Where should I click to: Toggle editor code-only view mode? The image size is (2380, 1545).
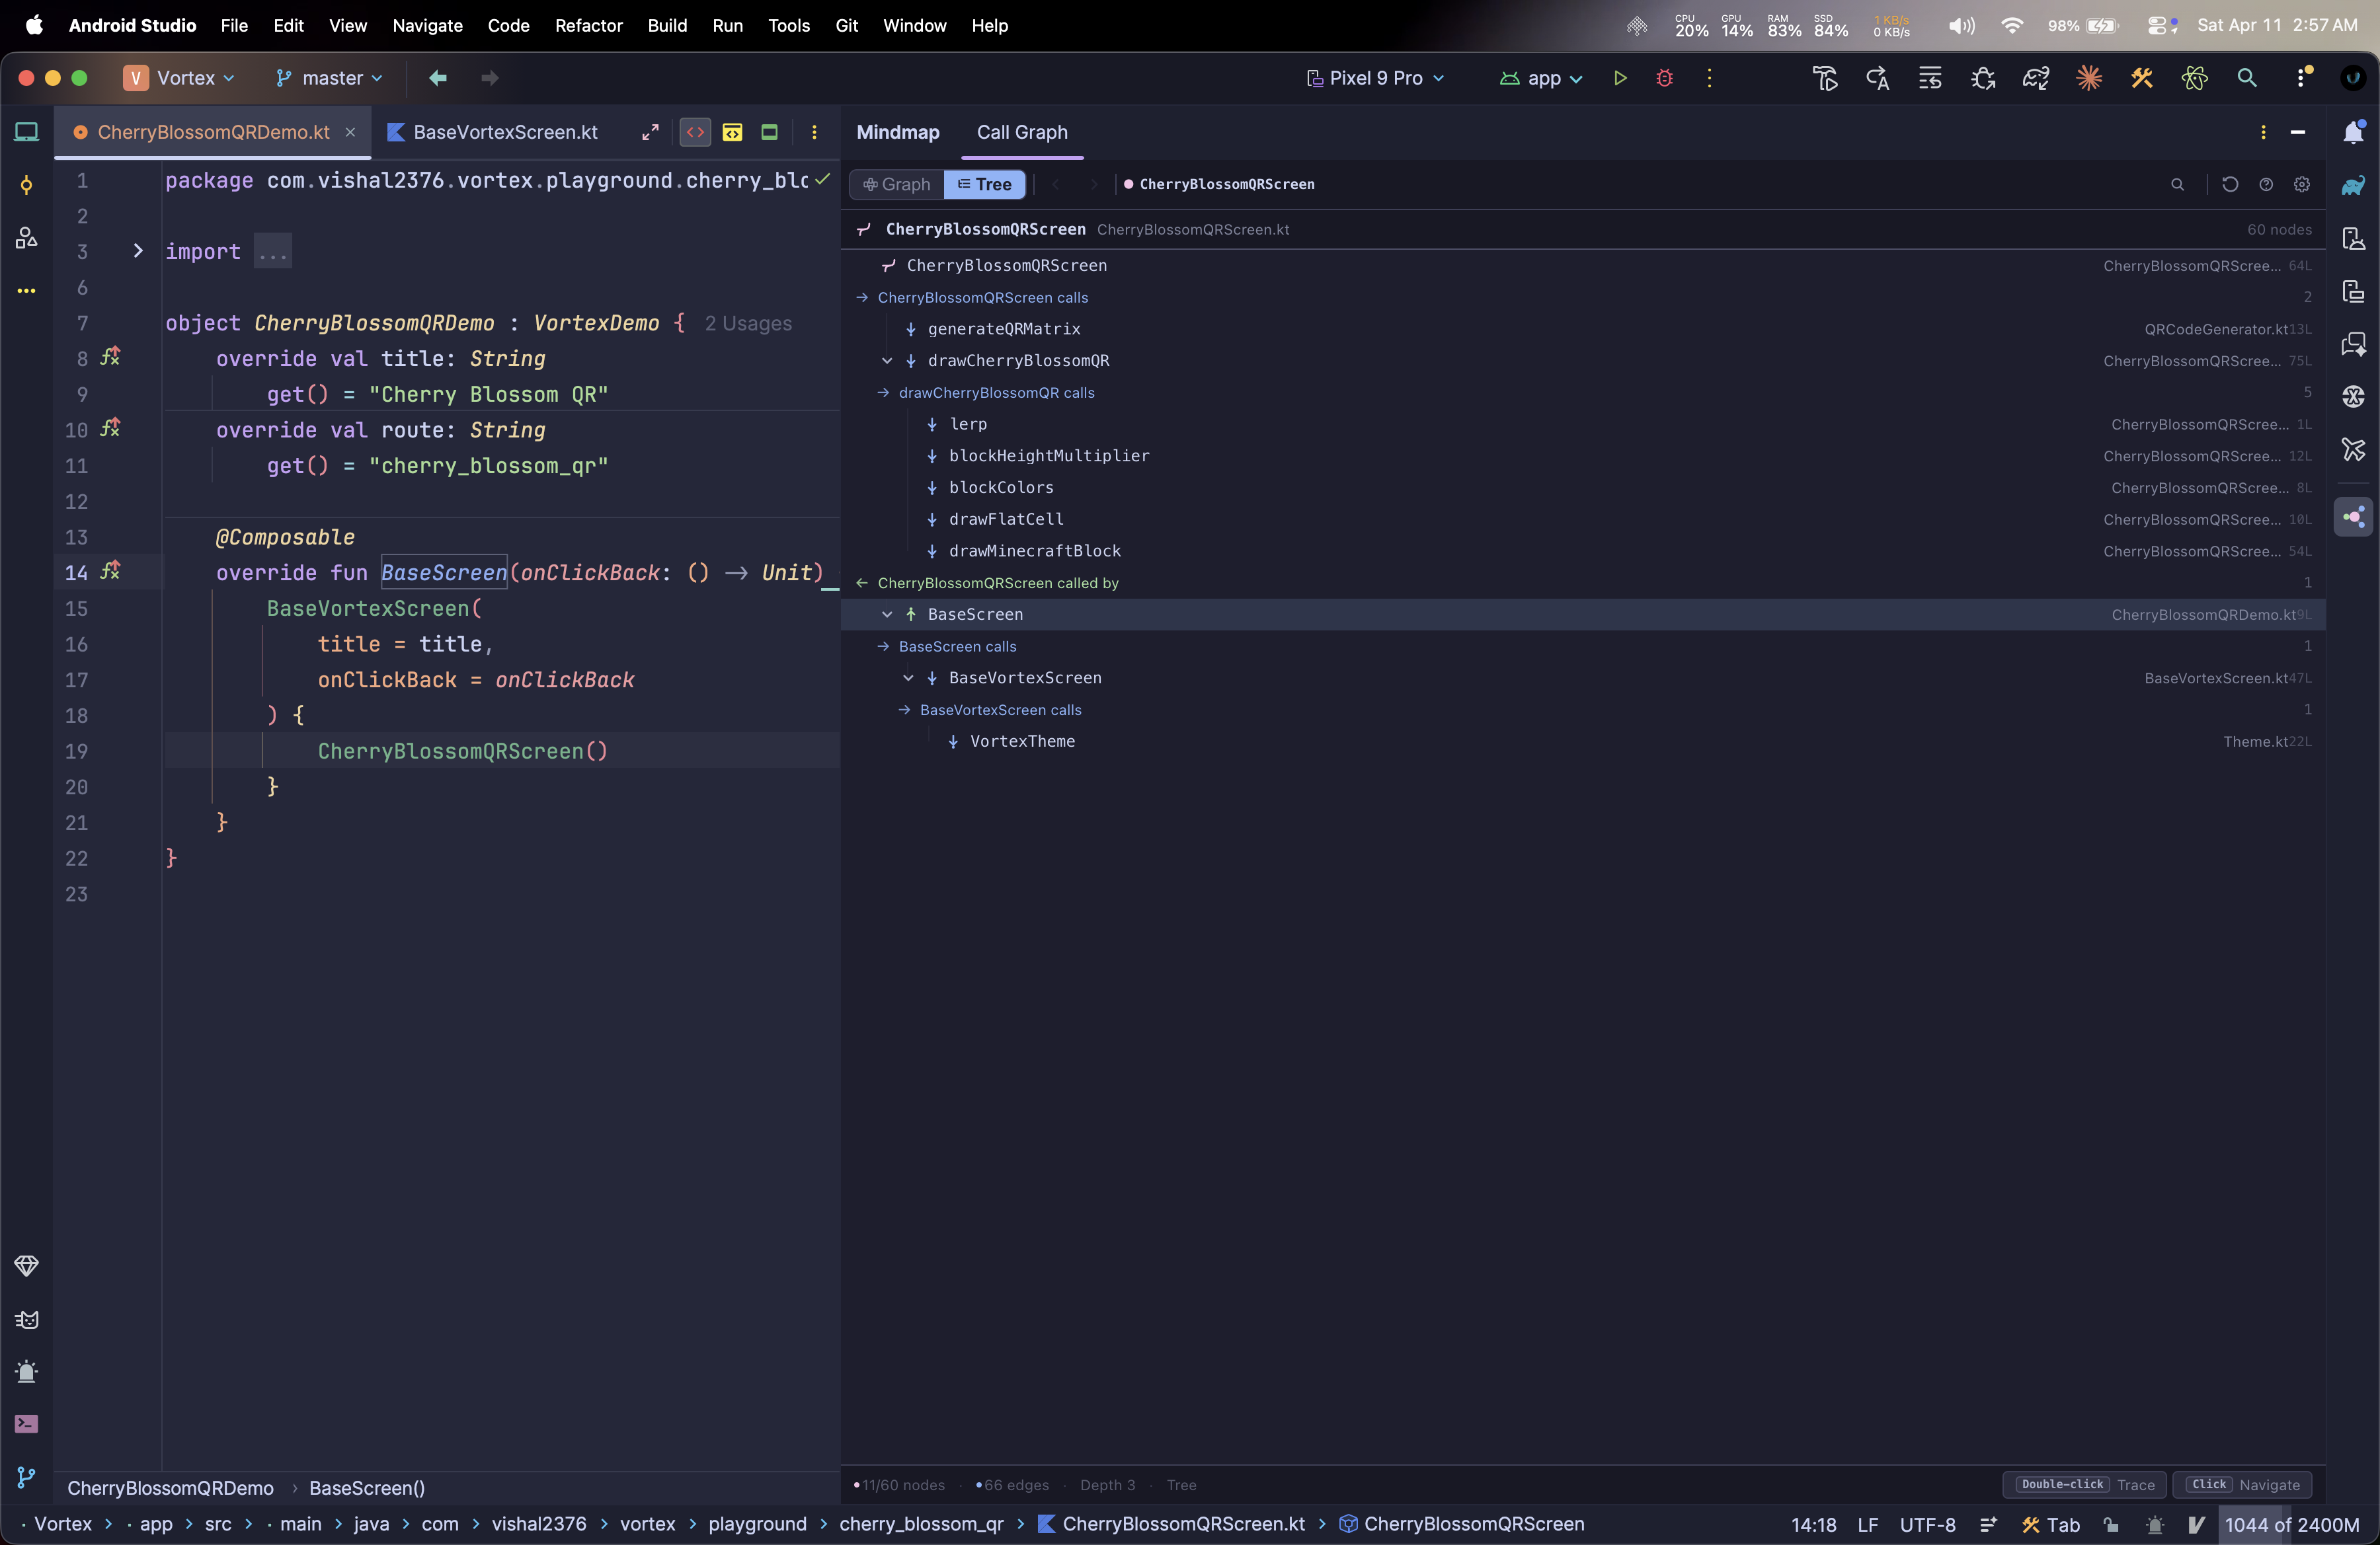[695, 132]
